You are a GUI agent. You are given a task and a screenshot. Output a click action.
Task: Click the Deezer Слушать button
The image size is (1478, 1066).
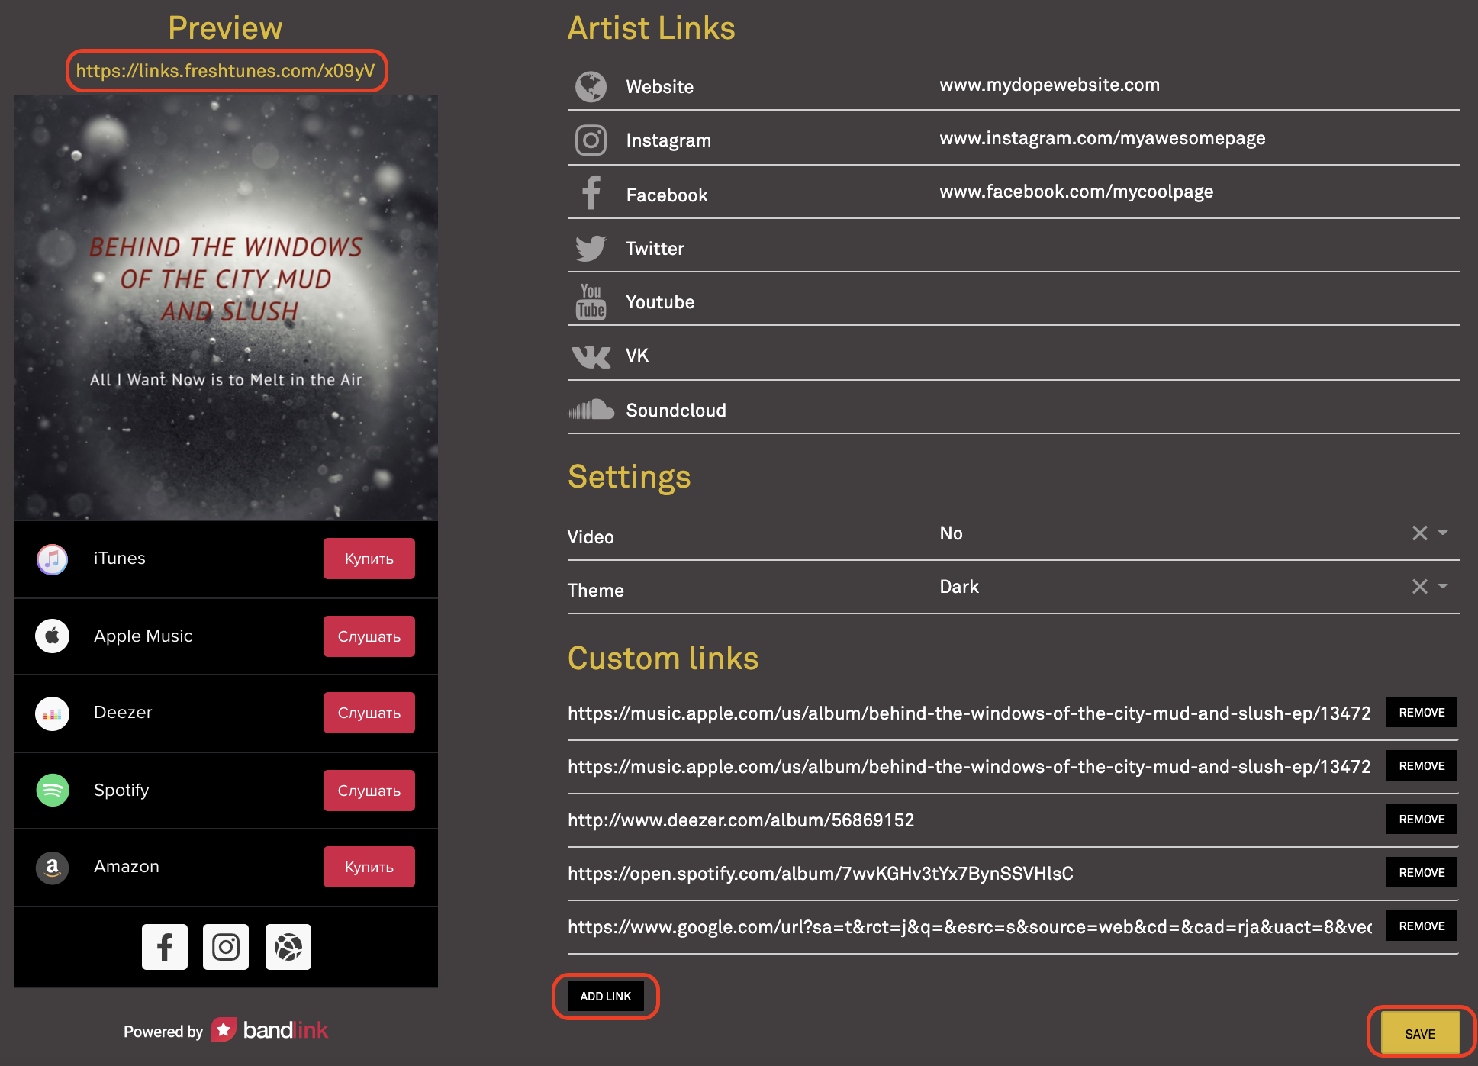(369, 713)
